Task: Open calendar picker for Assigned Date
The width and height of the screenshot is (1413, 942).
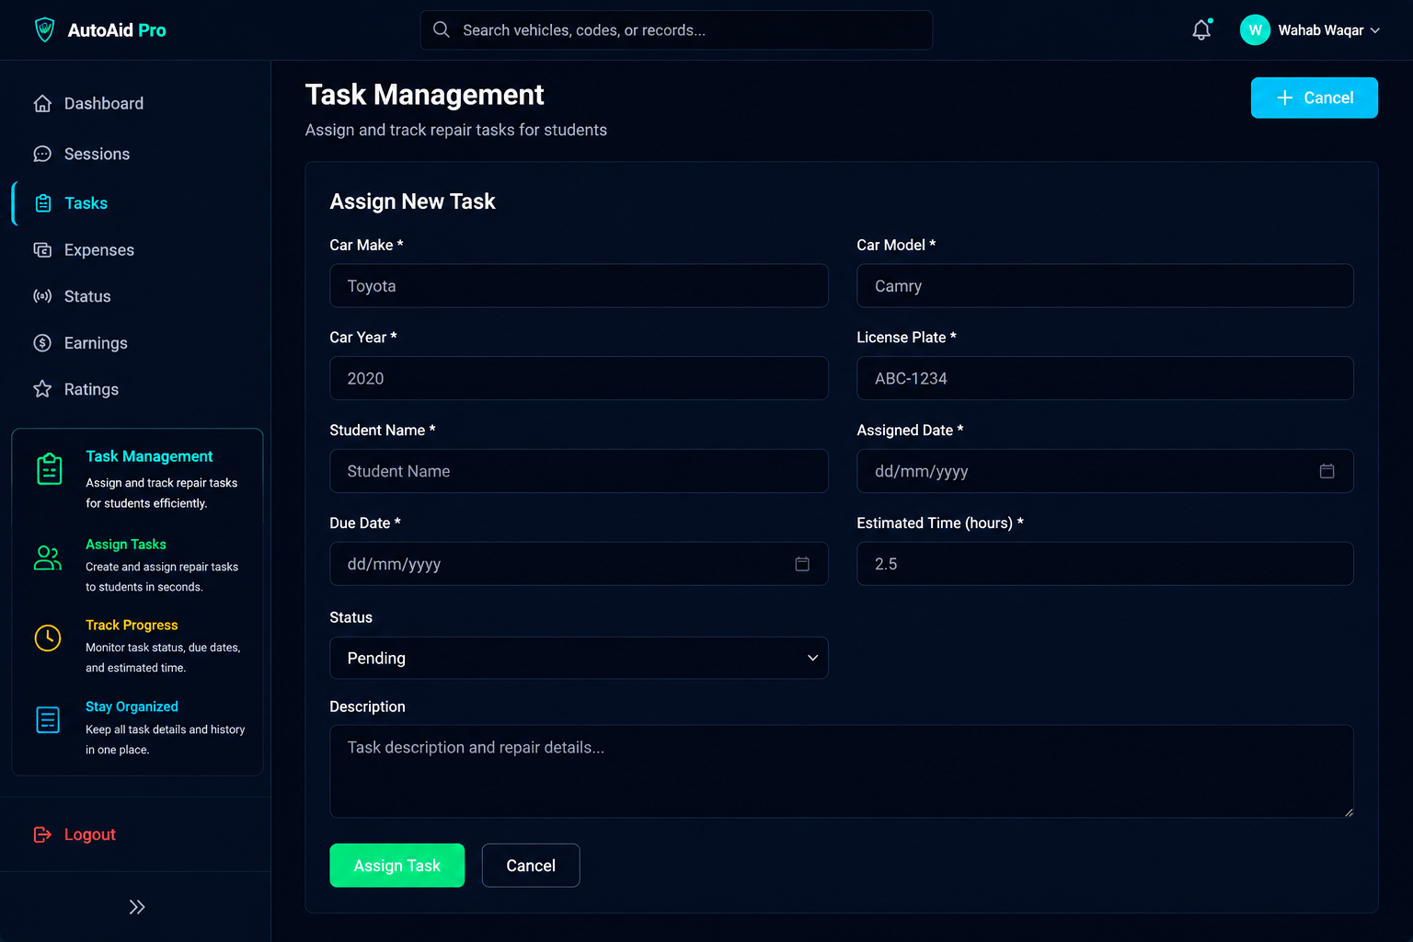Action: (x=1327, y=471)
